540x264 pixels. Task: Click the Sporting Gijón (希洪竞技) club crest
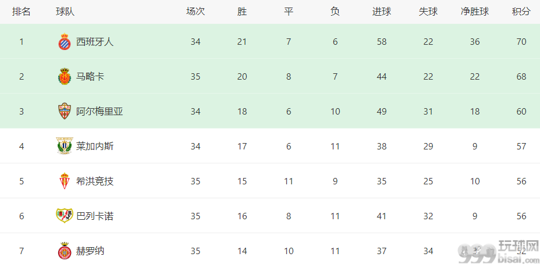click(65, 181)
